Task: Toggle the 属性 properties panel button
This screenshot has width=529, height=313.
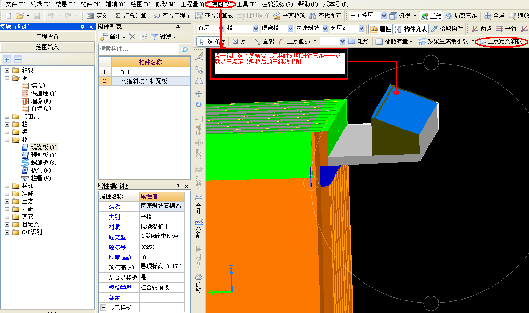Action: point(381,29)
